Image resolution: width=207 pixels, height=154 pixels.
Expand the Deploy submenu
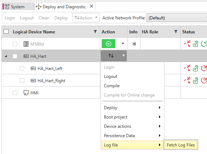(x=133, y=108)
